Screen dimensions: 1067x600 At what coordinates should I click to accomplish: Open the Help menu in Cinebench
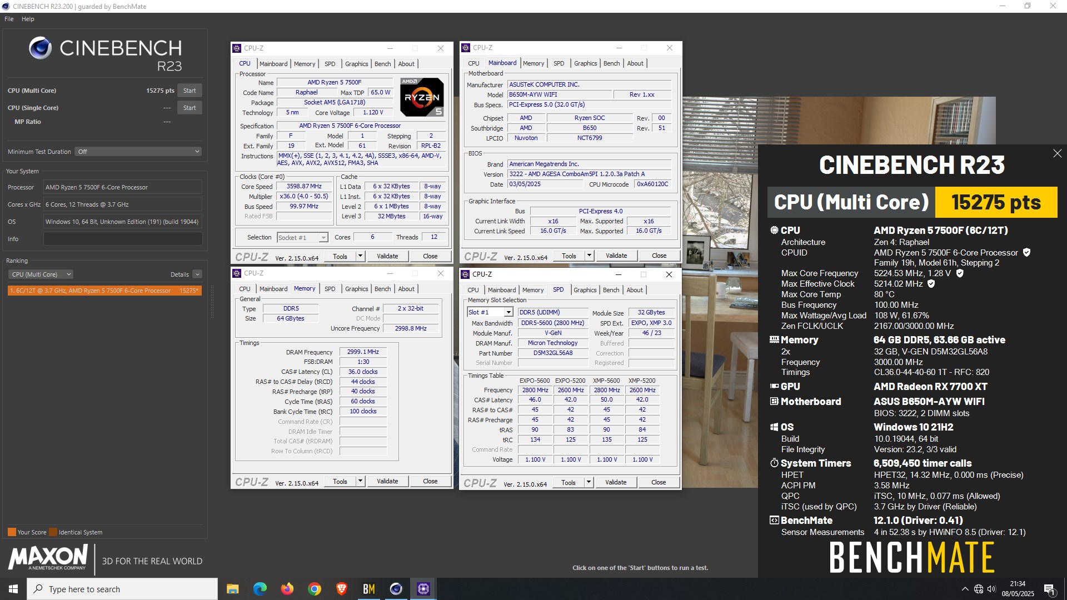point(28,19)
